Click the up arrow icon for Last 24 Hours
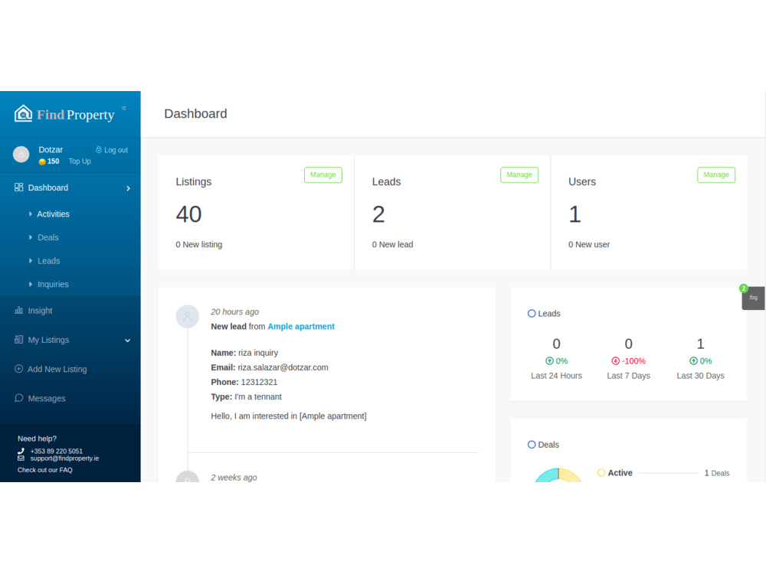The width and height of the screenshot is (766, 574). click(x=549, y=361)
